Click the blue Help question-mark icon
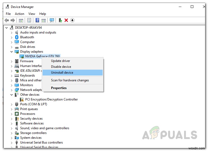This screenshot has height=151, width=208. 38,20
